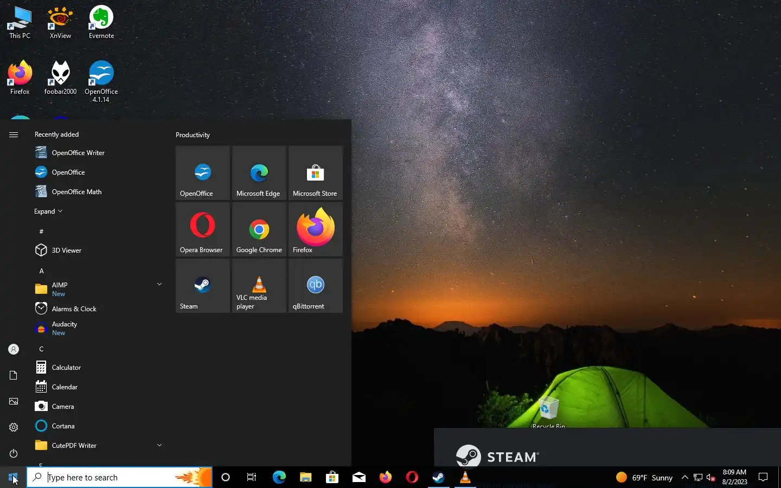The height and width of the screenshot is (488, 781).
Task: Select Recycle Bin on desktop
Action: [x=549, y=412]
